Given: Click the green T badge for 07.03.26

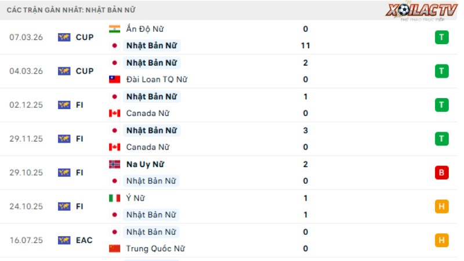Looking at the screenshot, I should click(441, 37).
